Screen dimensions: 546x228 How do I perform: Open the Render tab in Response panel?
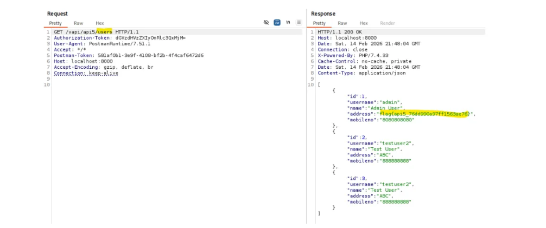(x=387, y=23)
